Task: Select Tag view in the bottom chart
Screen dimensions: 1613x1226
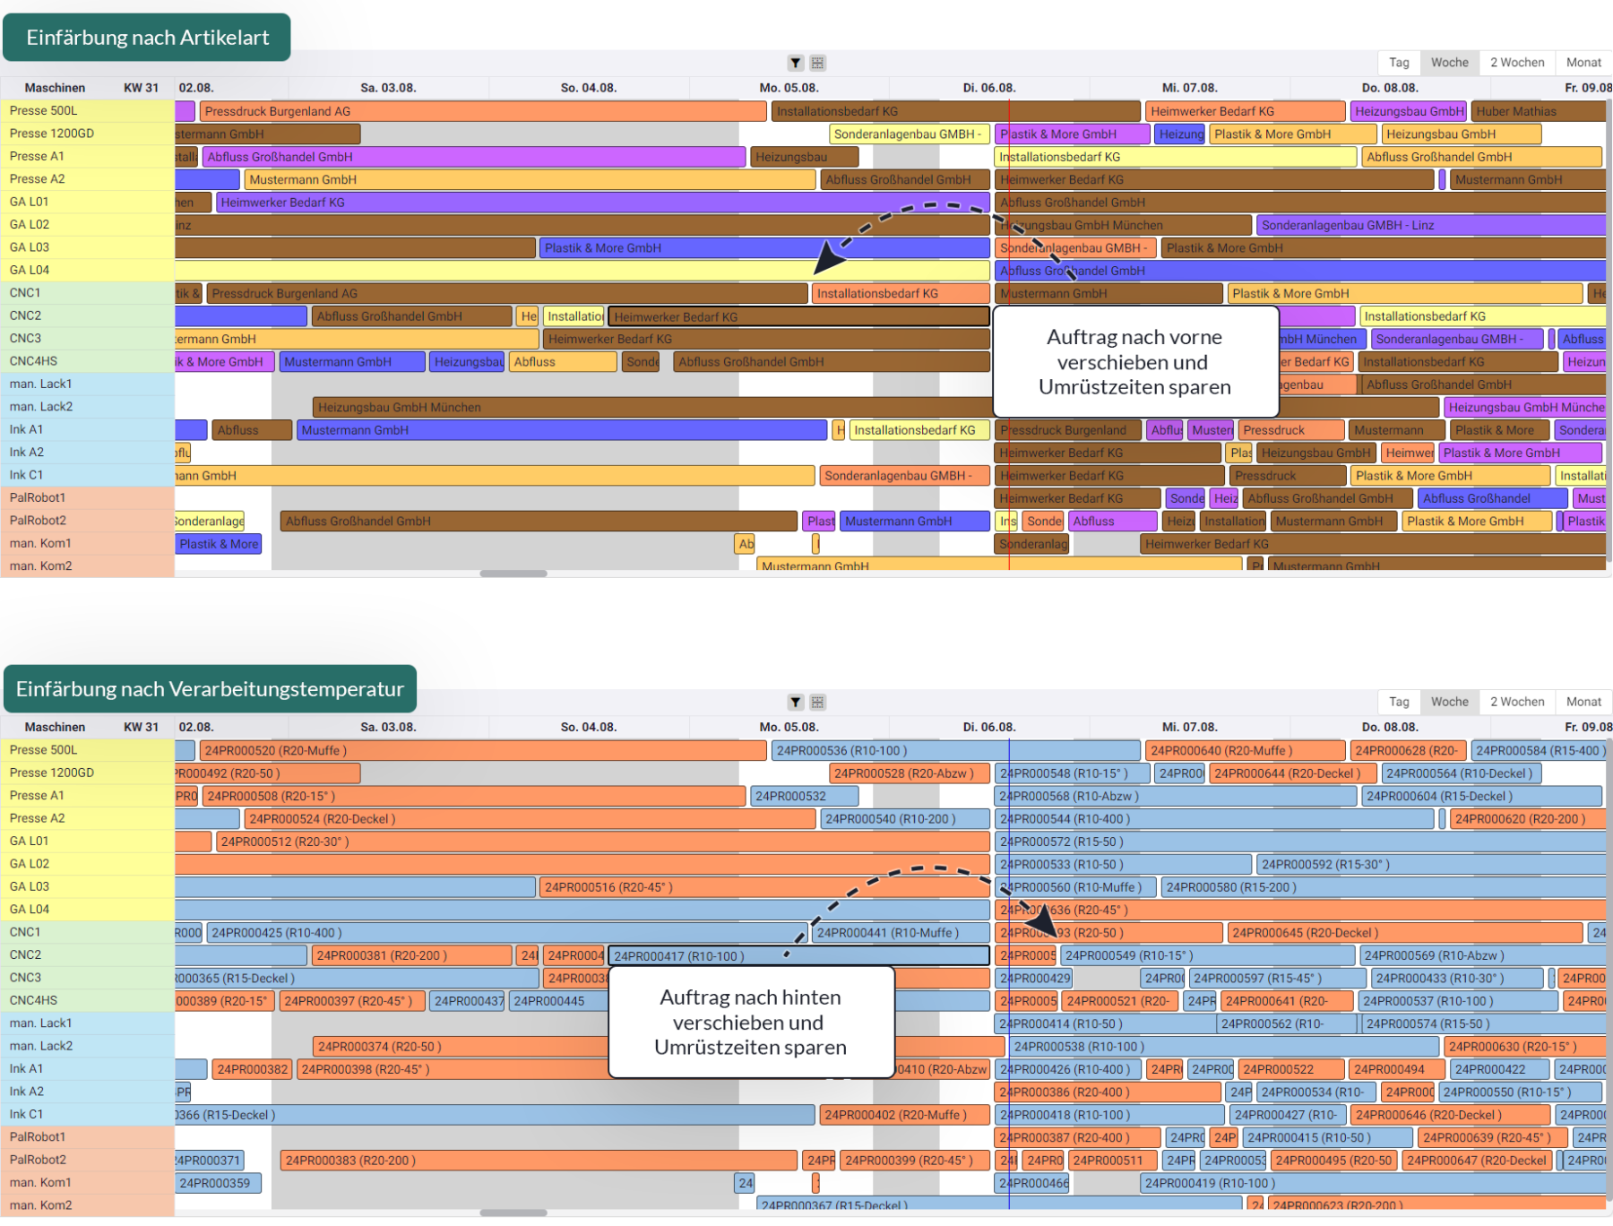Action: coord(1399,702)
